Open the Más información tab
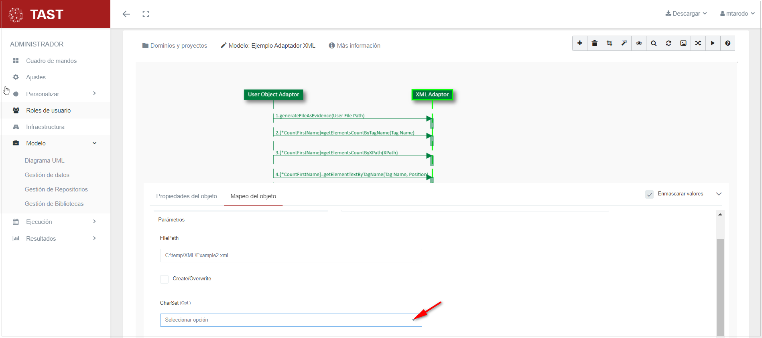The width and height of the screenshot is (762, 338). pos(355,46)
